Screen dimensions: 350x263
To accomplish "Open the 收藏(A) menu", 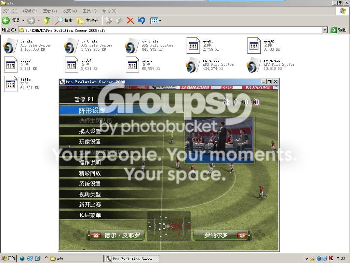I will 70,11.
